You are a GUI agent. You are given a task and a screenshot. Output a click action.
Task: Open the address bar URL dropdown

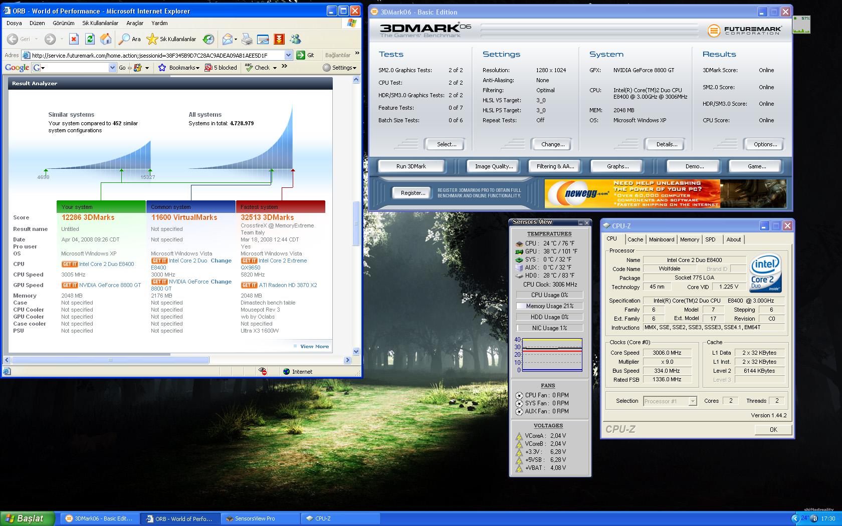point(288,55)
